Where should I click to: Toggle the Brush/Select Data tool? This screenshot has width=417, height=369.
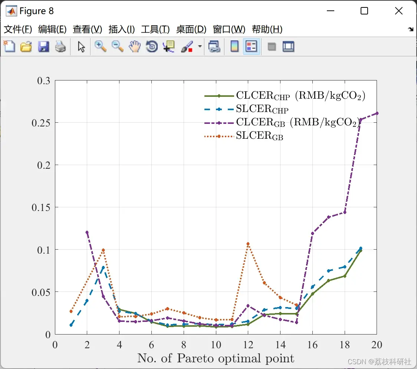187,46
